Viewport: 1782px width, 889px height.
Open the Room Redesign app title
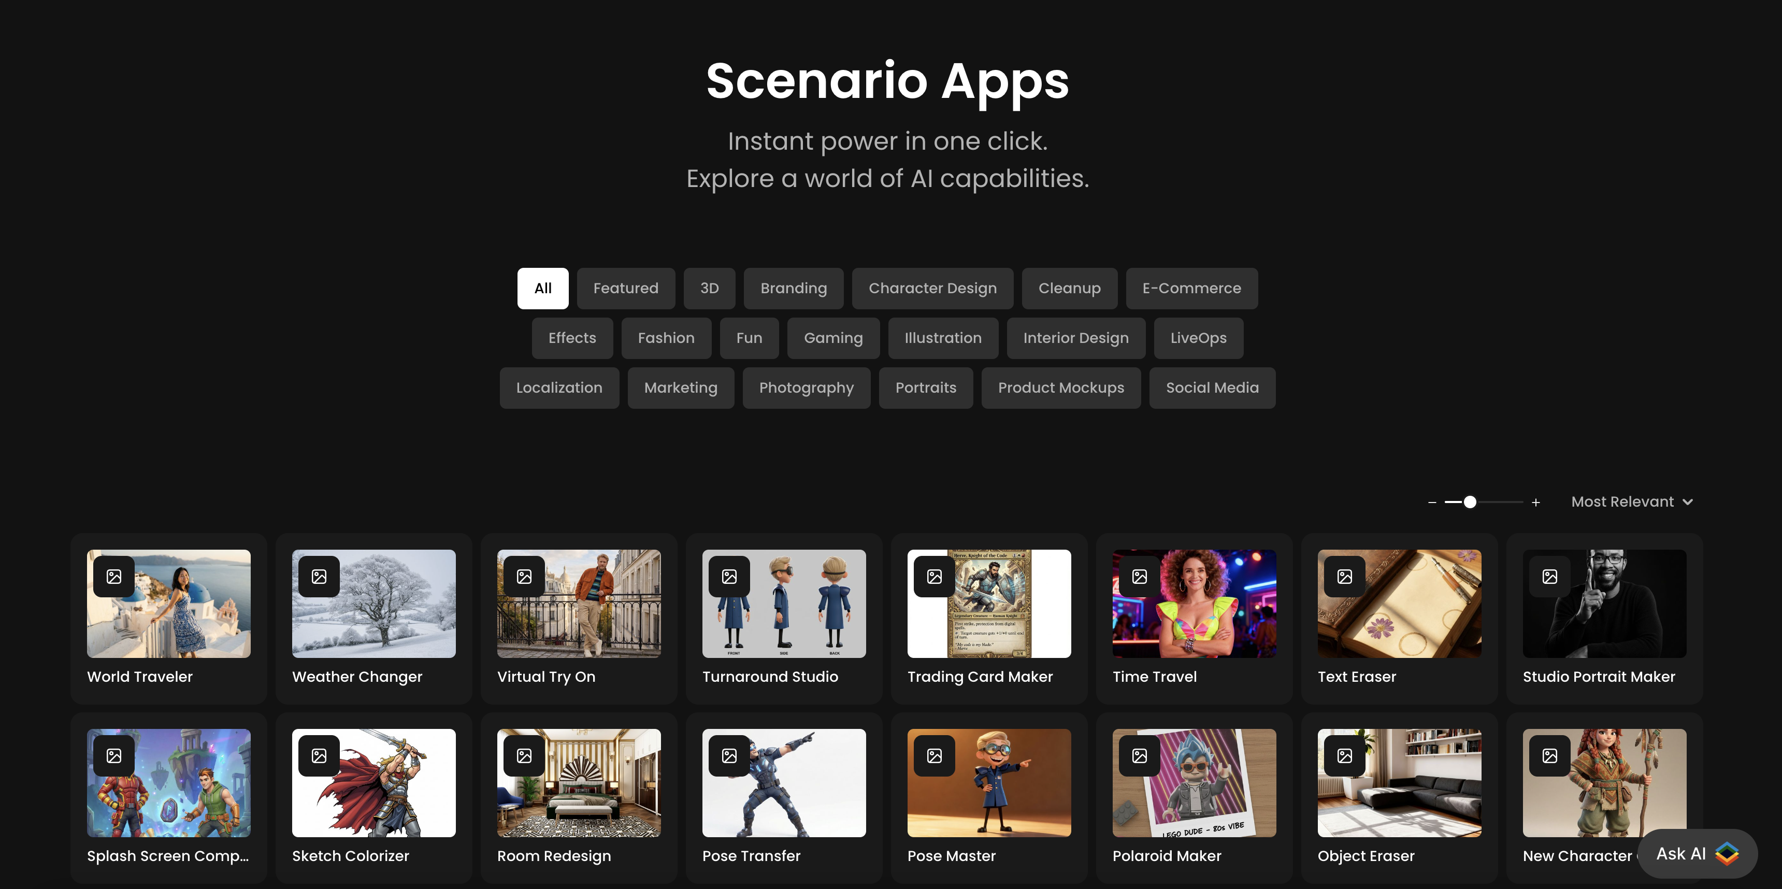(x=553, y=856)
